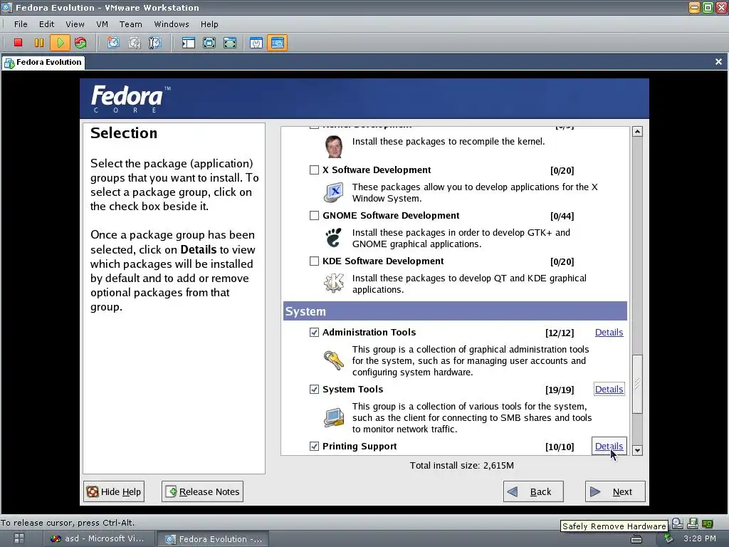
Task: Click the package list scroll up arrow
Action: (x=637, y=132)
